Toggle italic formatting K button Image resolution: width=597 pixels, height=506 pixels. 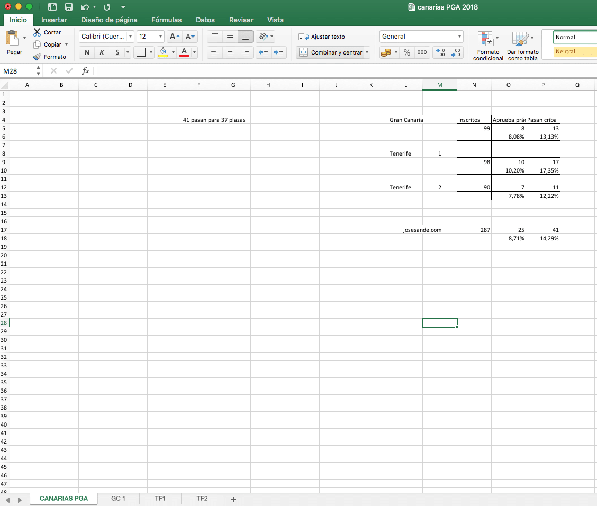102,52
